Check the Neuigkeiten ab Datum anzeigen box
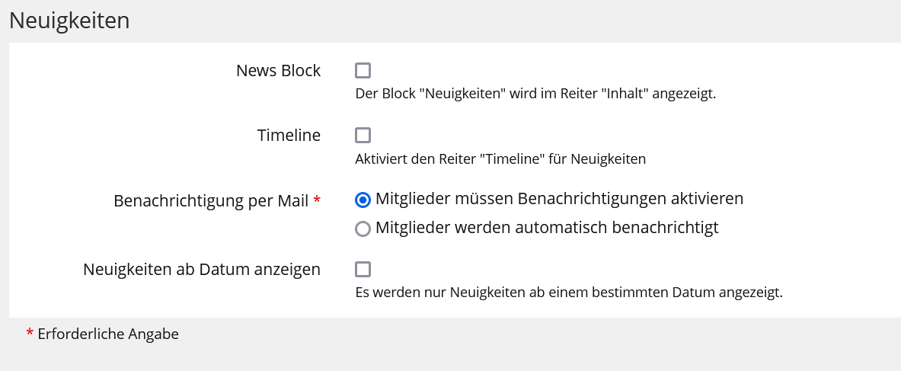This screenshot has width=901, height=371. click(363, 270)
